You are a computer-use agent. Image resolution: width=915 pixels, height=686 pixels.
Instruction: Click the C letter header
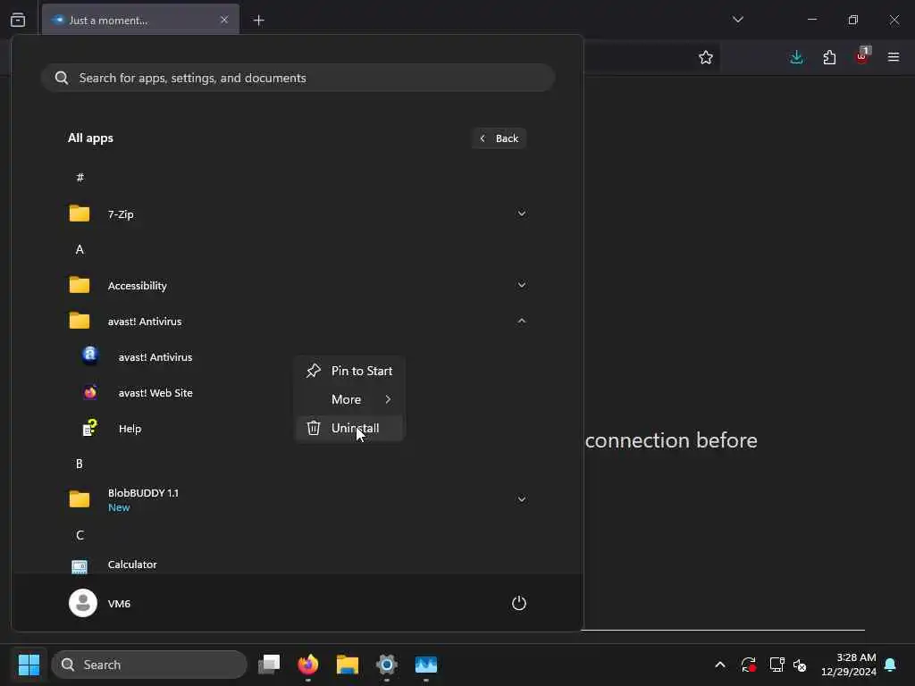[x=80, y=536]
